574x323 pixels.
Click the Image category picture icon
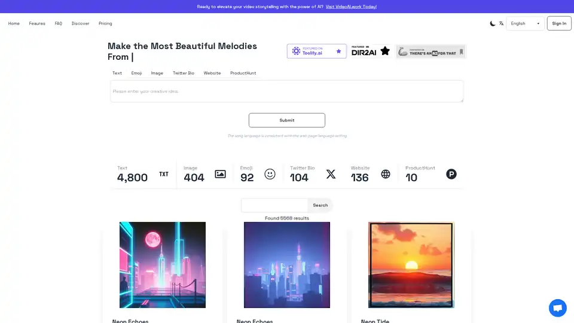tap(220, 174)
